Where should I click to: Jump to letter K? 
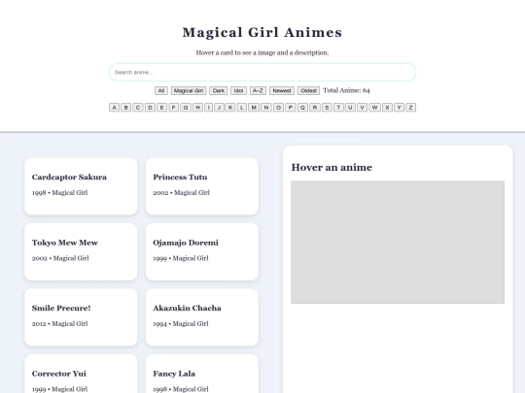tap(230, 108)
